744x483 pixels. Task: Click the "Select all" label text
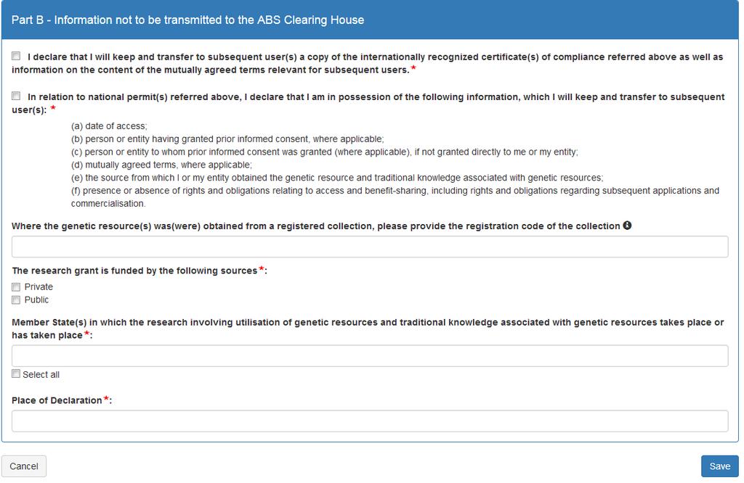tap(41, 374)
